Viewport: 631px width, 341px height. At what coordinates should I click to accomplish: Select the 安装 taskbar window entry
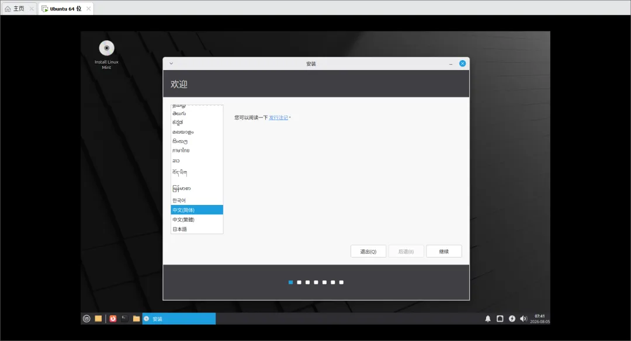point(179,318)
